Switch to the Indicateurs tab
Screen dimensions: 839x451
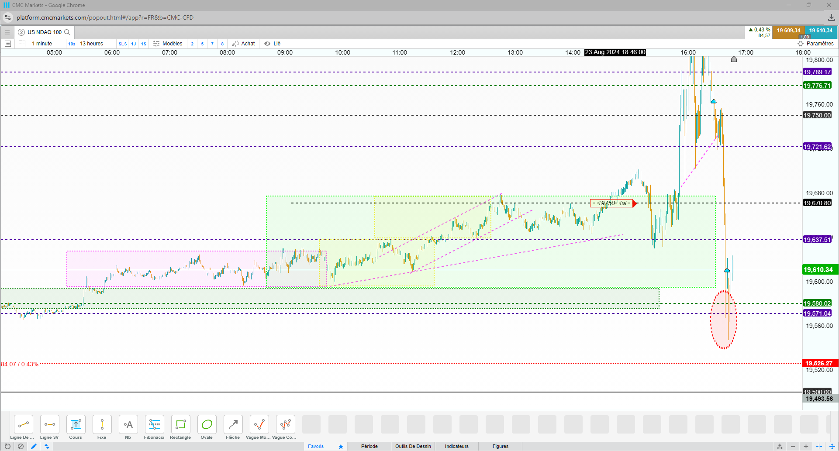(x=457, y=446)
